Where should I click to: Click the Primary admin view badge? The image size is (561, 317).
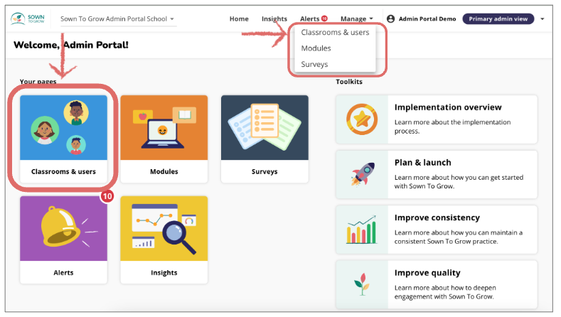(x=498, y=19)
